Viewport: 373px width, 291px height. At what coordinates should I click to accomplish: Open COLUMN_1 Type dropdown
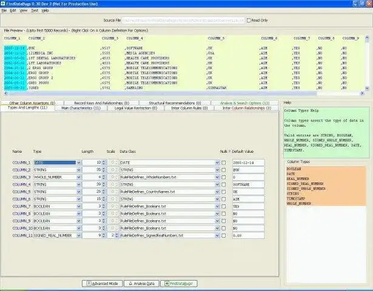[78, 162]
